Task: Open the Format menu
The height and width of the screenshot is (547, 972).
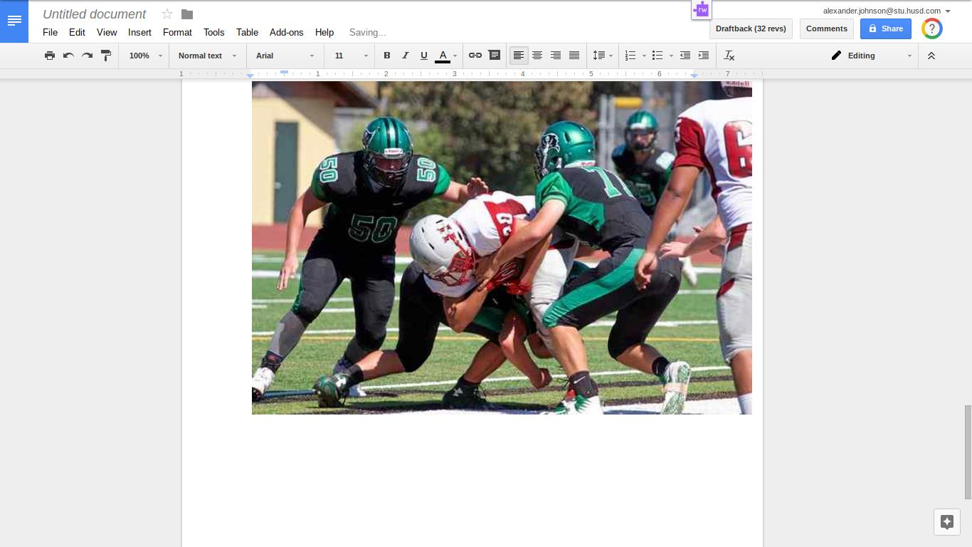Action: (x=177, y=32)
